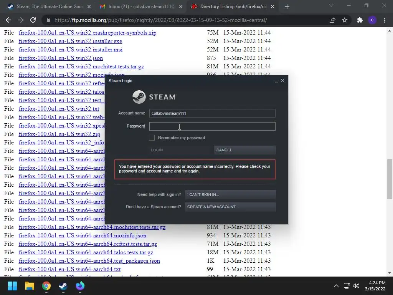
Task: Open network icon in system tray
Action: click(x=347, y=286)
